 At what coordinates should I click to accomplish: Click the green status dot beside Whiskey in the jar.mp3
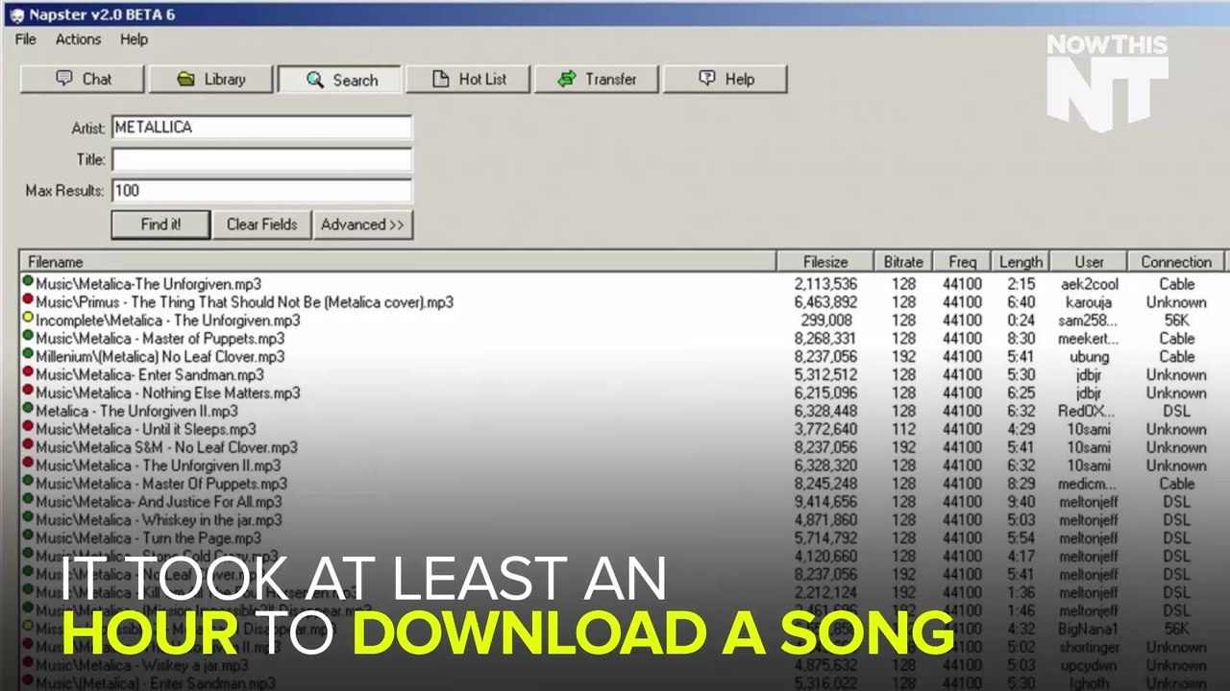pyautogui.click(x=28, y=519)
